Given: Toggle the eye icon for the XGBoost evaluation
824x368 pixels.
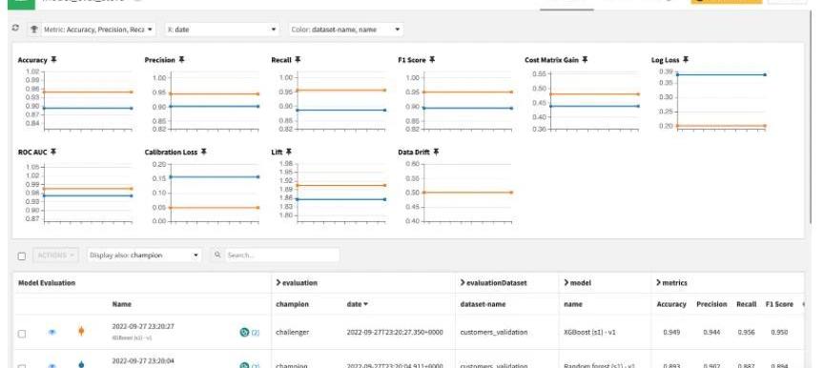Looking at the screenshot, I should pyautogui.click(x=52, y=332).
